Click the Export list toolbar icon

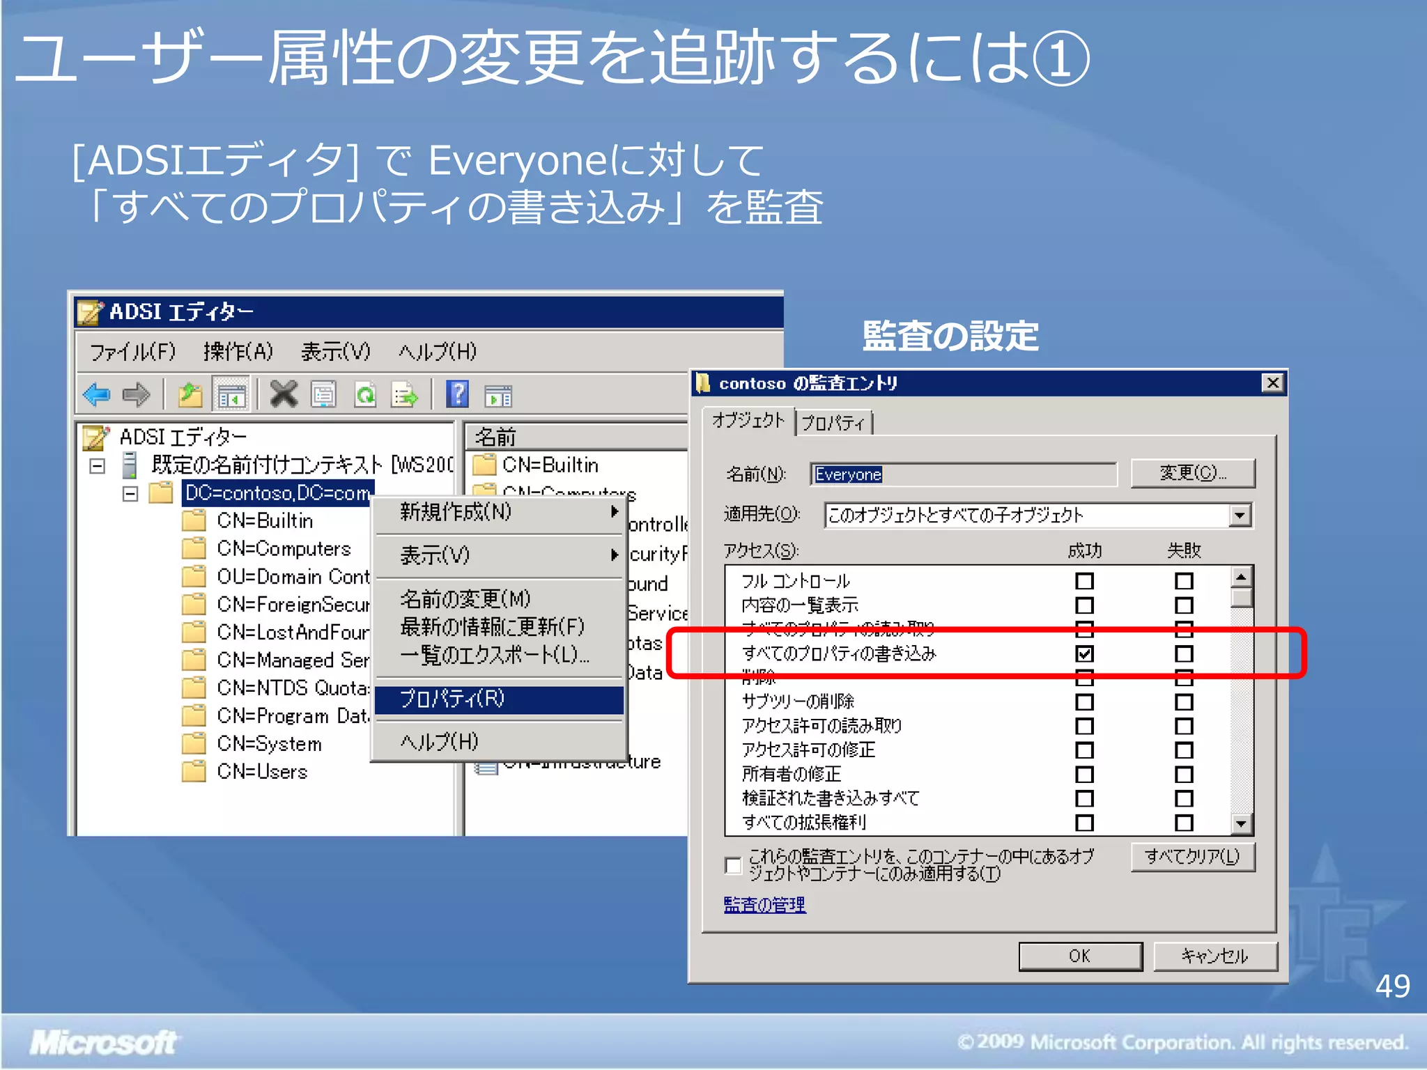[404, 395]
